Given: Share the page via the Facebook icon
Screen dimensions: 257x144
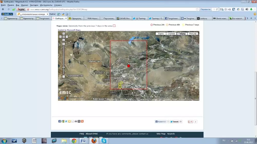Looking at the screenshot, I should [x=60, y=121].
